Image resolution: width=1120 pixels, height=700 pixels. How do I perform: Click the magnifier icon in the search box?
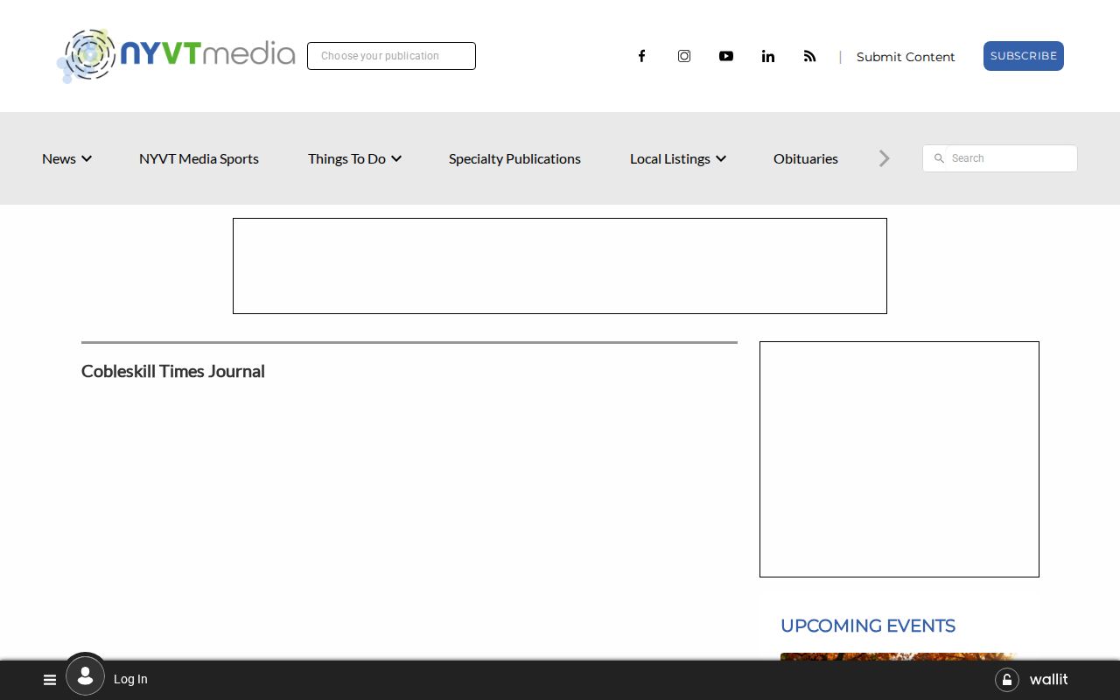click(x=939, y=158)
